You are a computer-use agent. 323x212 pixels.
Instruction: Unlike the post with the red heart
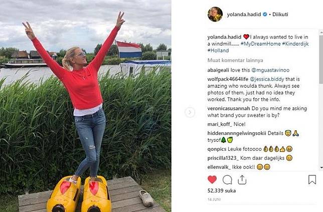click(212, 180)
